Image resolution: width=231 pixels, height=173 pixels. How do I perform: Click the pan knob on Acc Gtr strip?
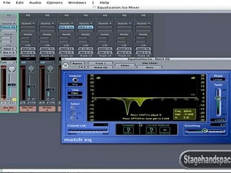(x=12, y=69)
